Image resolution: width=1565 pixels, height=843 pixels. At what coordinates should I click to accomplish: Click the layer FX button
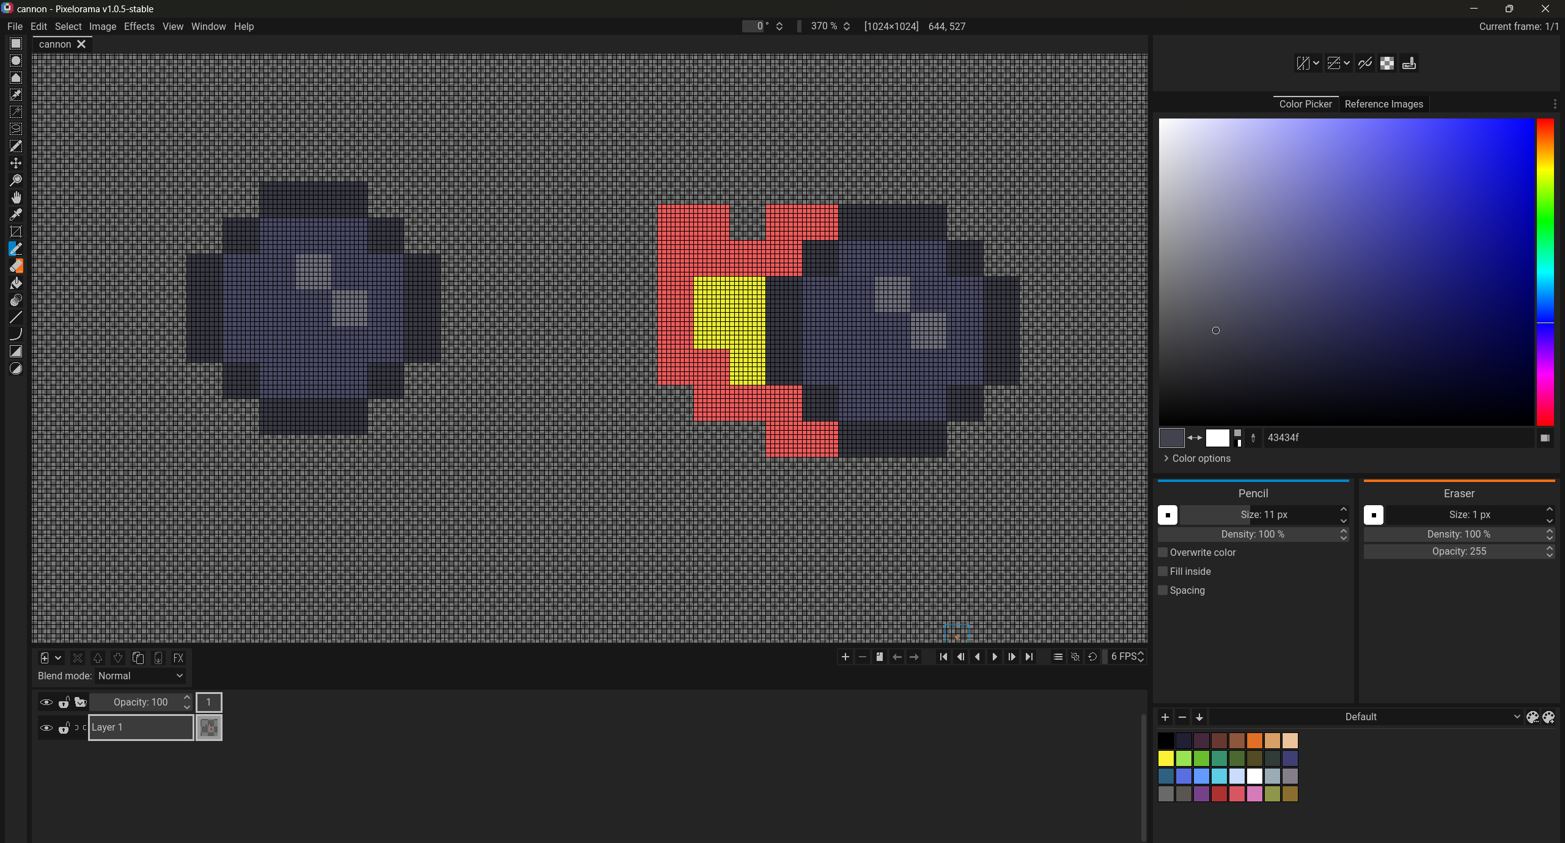[x=179, y=658]
